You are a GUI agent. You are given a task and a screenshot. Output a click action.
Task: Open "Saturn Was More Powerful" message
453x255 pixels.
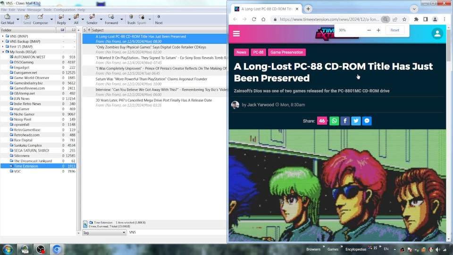[155, 81]
